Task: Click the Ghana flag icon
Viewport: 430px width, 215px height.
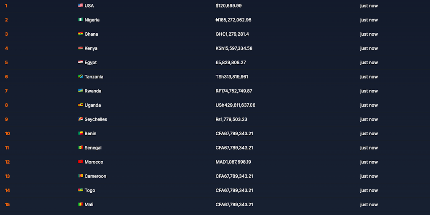Action: click(x=80, y=34)
